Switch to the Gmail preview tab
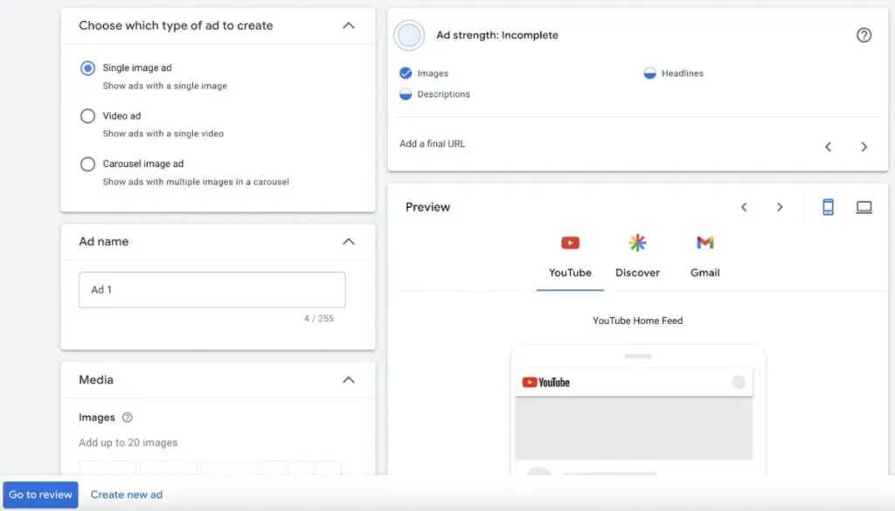The width and height of the screenshot is (895, 511). 704,256
